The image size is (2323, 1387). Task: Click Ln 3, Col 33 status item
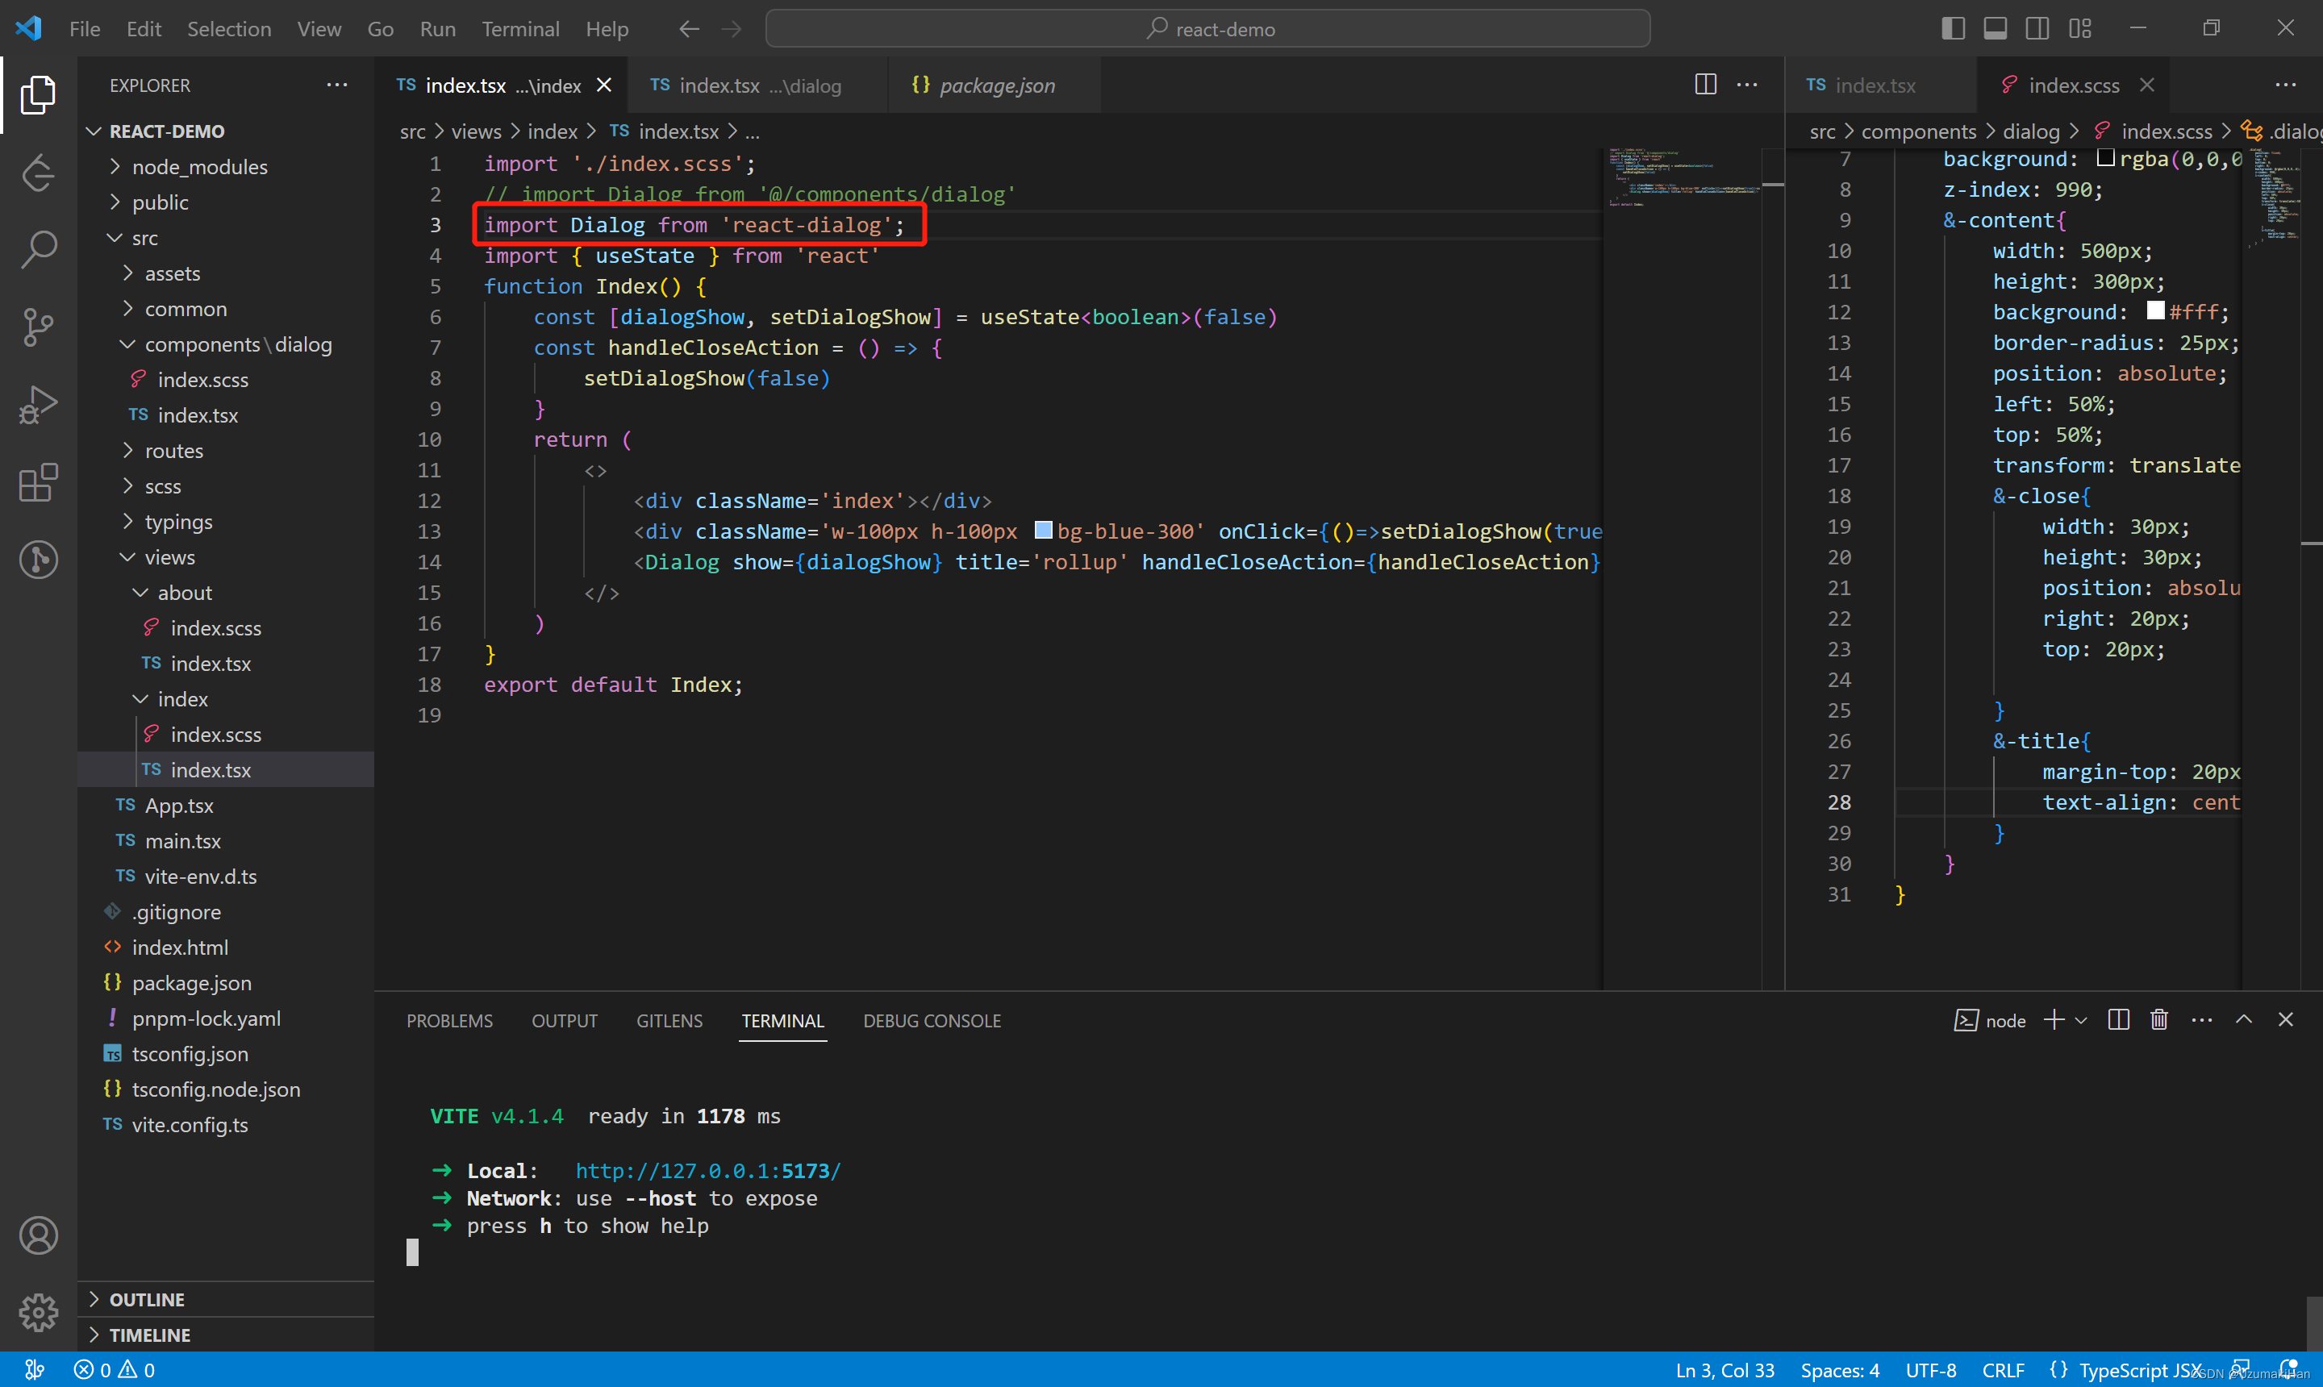click(x=1725, y=1370)
